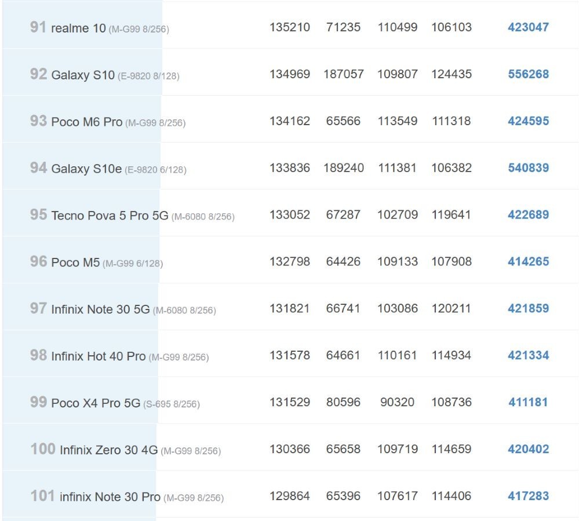Click total score 424595 of Poco M6 Pro
The width and height of the screenshot is (579, 521).
(x=528, y=121)
